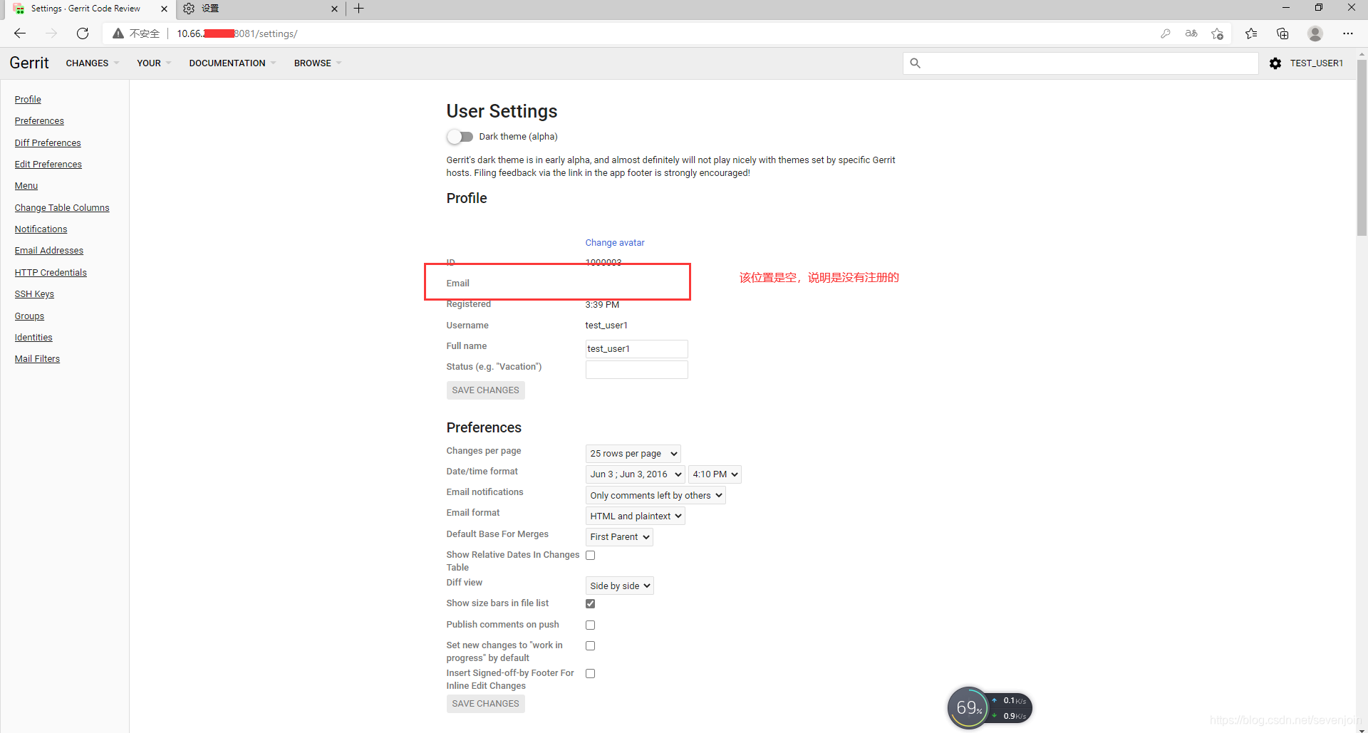Open Default Base For Merges dropdown
The image size is (1368, 733).
619,537
